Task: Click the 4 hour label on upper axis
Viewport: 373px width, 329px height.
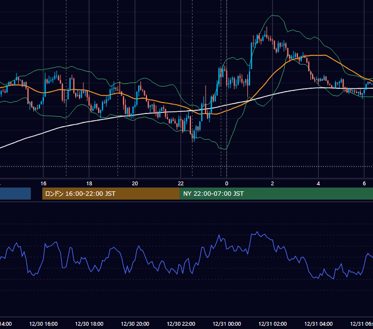Action: (318, 184)
